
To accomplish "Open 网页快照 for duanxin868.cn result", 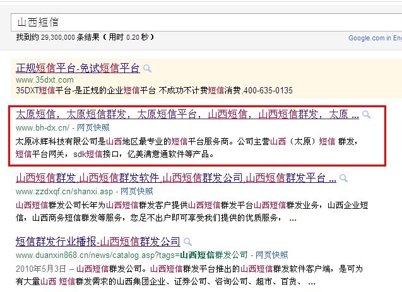I will (x=272, y=255).
